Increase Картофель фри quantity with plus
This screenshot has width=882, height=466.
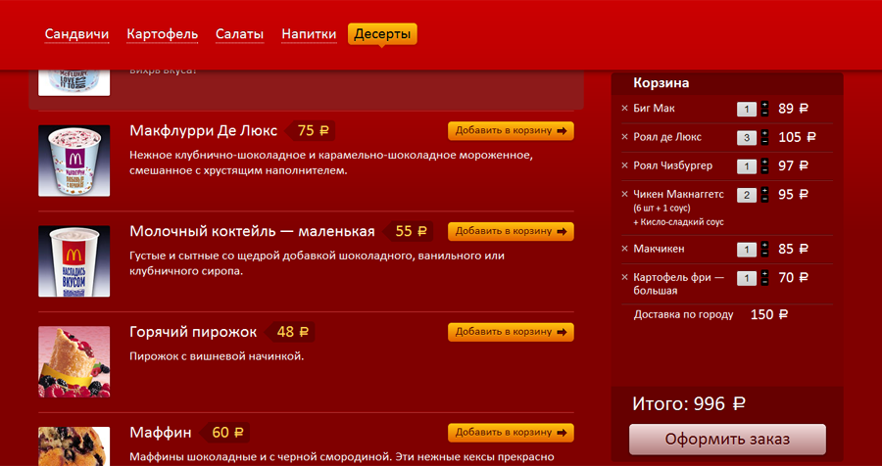pyautogui.click(x=764, y=274)
